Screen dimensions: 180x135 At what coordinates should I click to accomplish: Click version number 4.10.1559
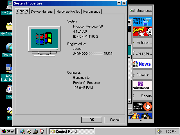80,31
